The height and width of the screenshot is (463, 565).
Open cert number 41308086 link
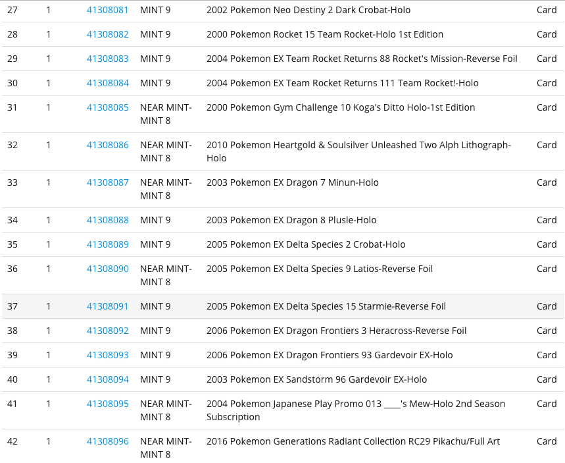tap(107, 145)
